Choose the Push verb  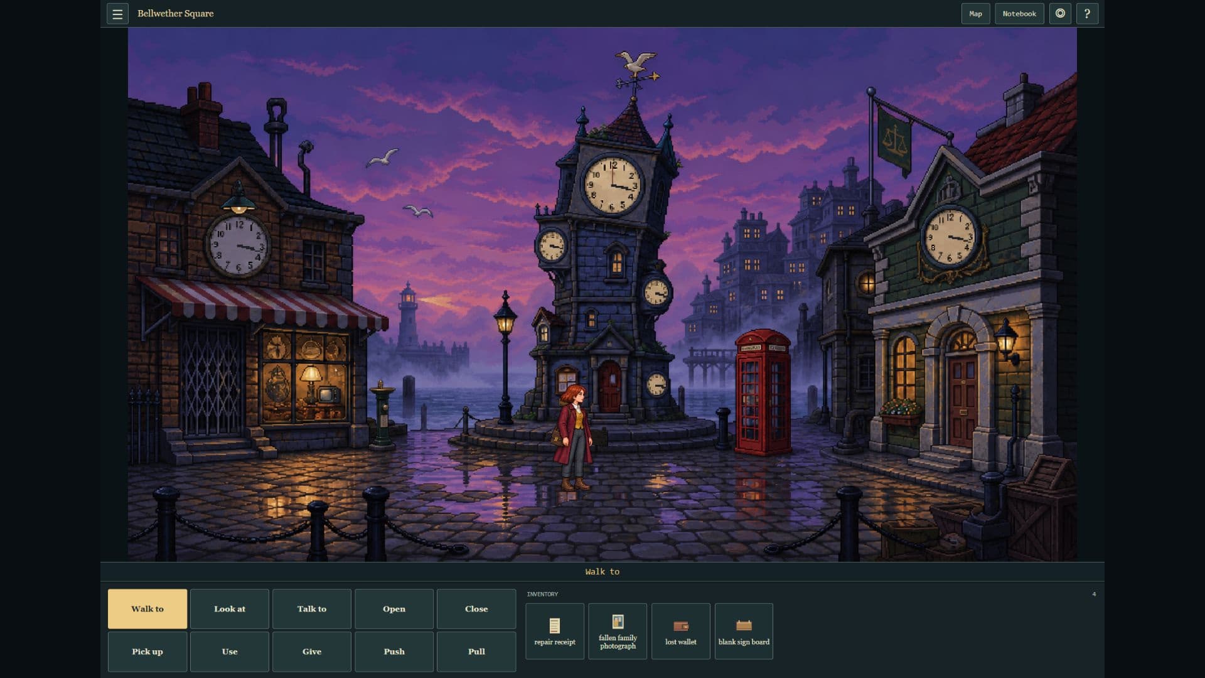tap(394, 652)
